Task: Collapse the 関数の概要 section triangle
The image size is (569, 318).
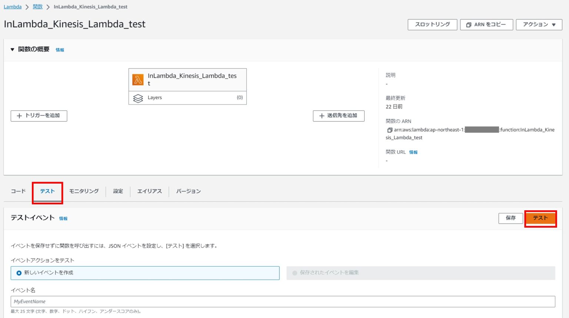Action: 12,49
